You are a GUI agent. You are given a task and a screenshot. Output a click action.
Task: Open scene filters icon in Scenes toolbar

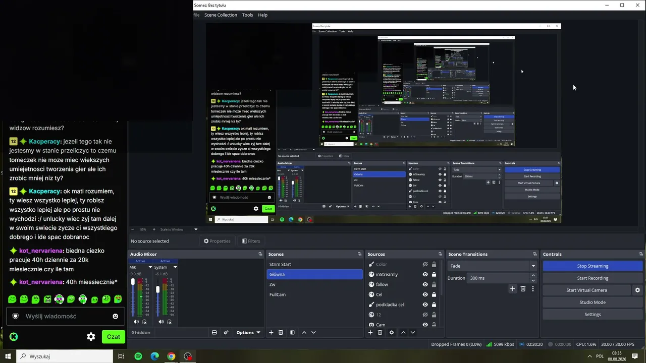click(292, 333)
